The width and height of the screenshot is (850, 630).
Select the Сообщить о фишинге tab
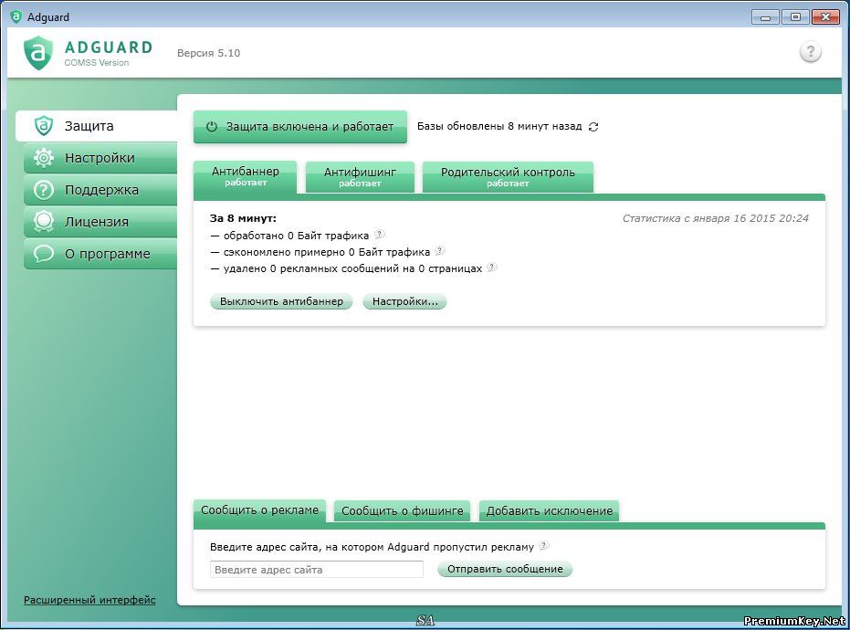click(403, 511)
